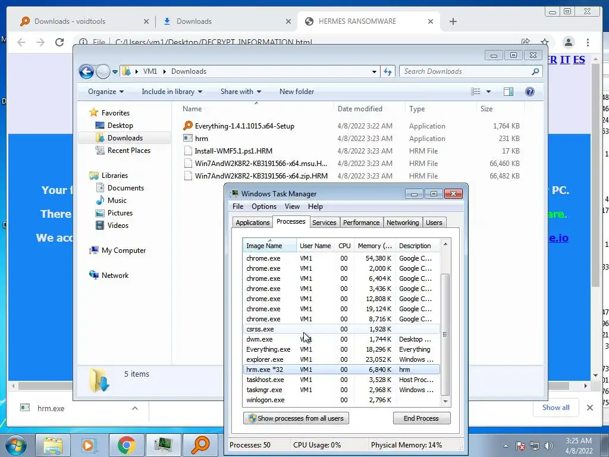This screenshot has height=457, width=609.
Task: Open Task Manager File menu
Action: click(x=238, y=206)
